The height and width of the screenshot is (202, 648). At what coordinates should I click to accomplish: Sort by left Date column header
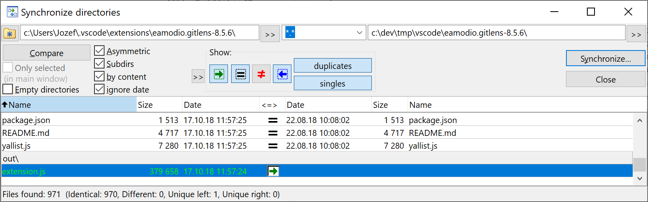click(221, 105)
